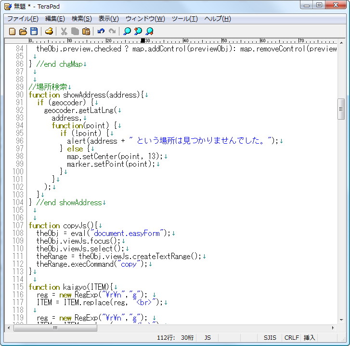Open the 表示(V) menu
The image size is (350, 346).
[x=109, y=19]
